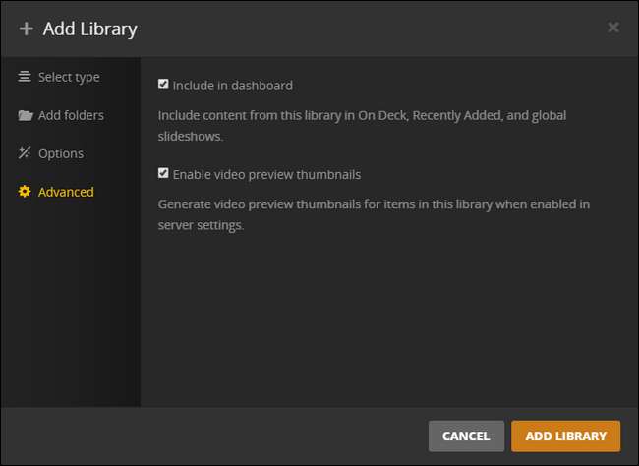The image size is (639, 466).
Task: Select the Advanced section label
Action: 66,192
